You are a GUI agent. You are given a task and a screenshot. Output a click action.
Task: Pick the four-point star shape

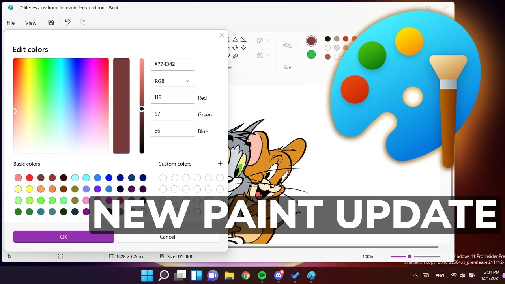click(243, 48)
